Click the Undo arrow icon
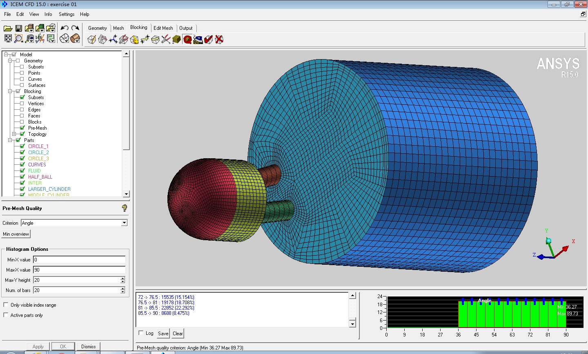The width and height of the screenshot is (588, 354). coord(65,28)
